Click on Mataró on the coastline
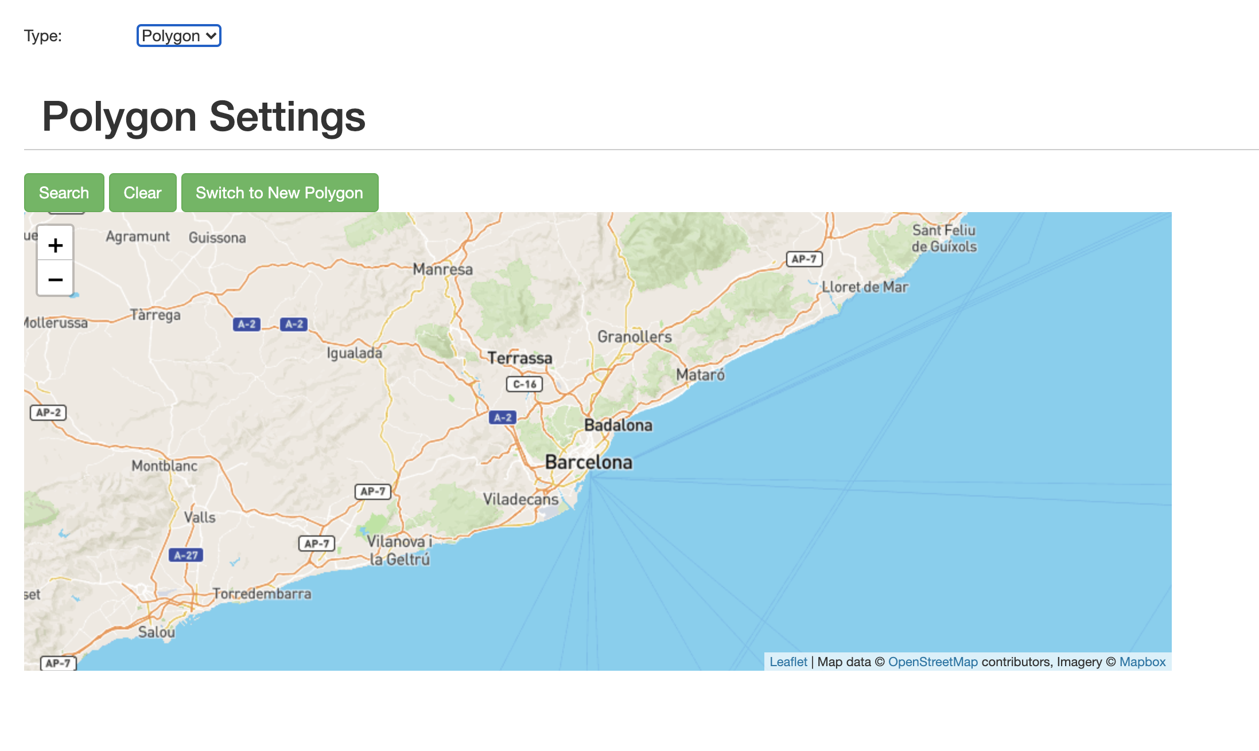This screenshot has height=751, width=1259. [700, 375]
